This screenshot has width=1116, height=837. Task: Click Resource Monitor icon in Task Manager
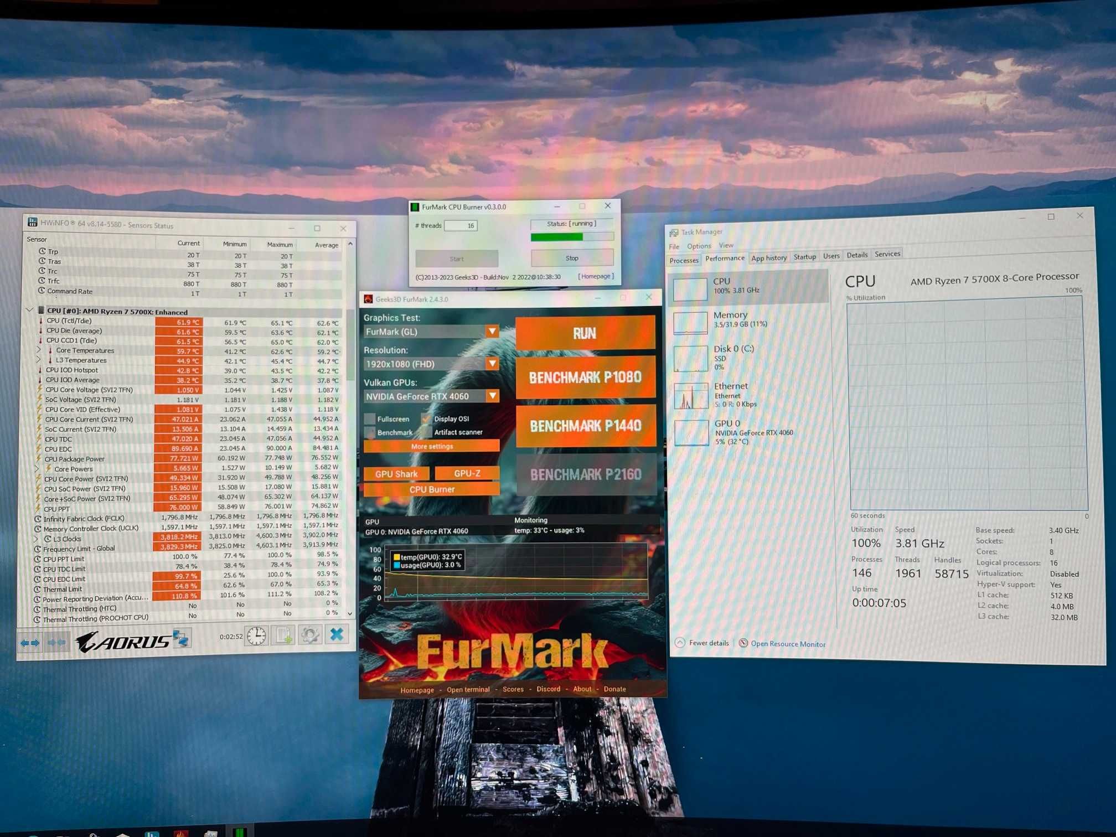coord(743,643)
